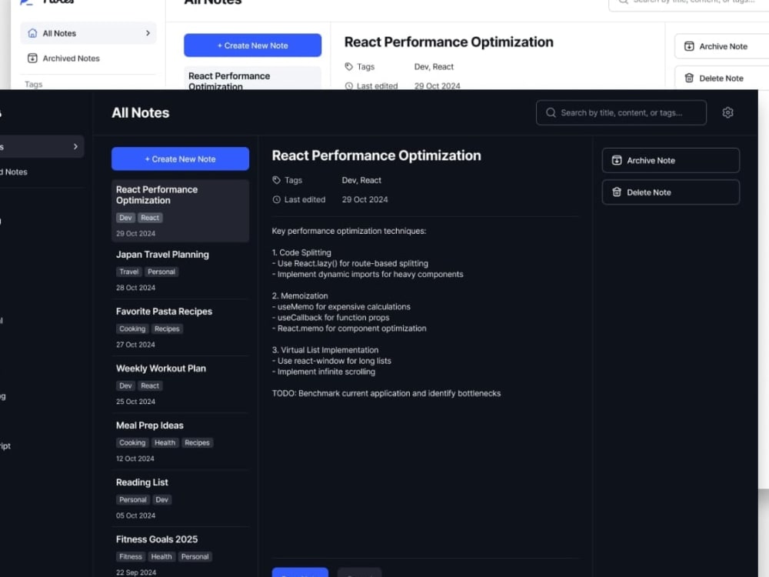This screenshot has height=577, width=769.
Task: Click Cooking tag on Favorite Pasta Recipes
Action: [132, 329]
